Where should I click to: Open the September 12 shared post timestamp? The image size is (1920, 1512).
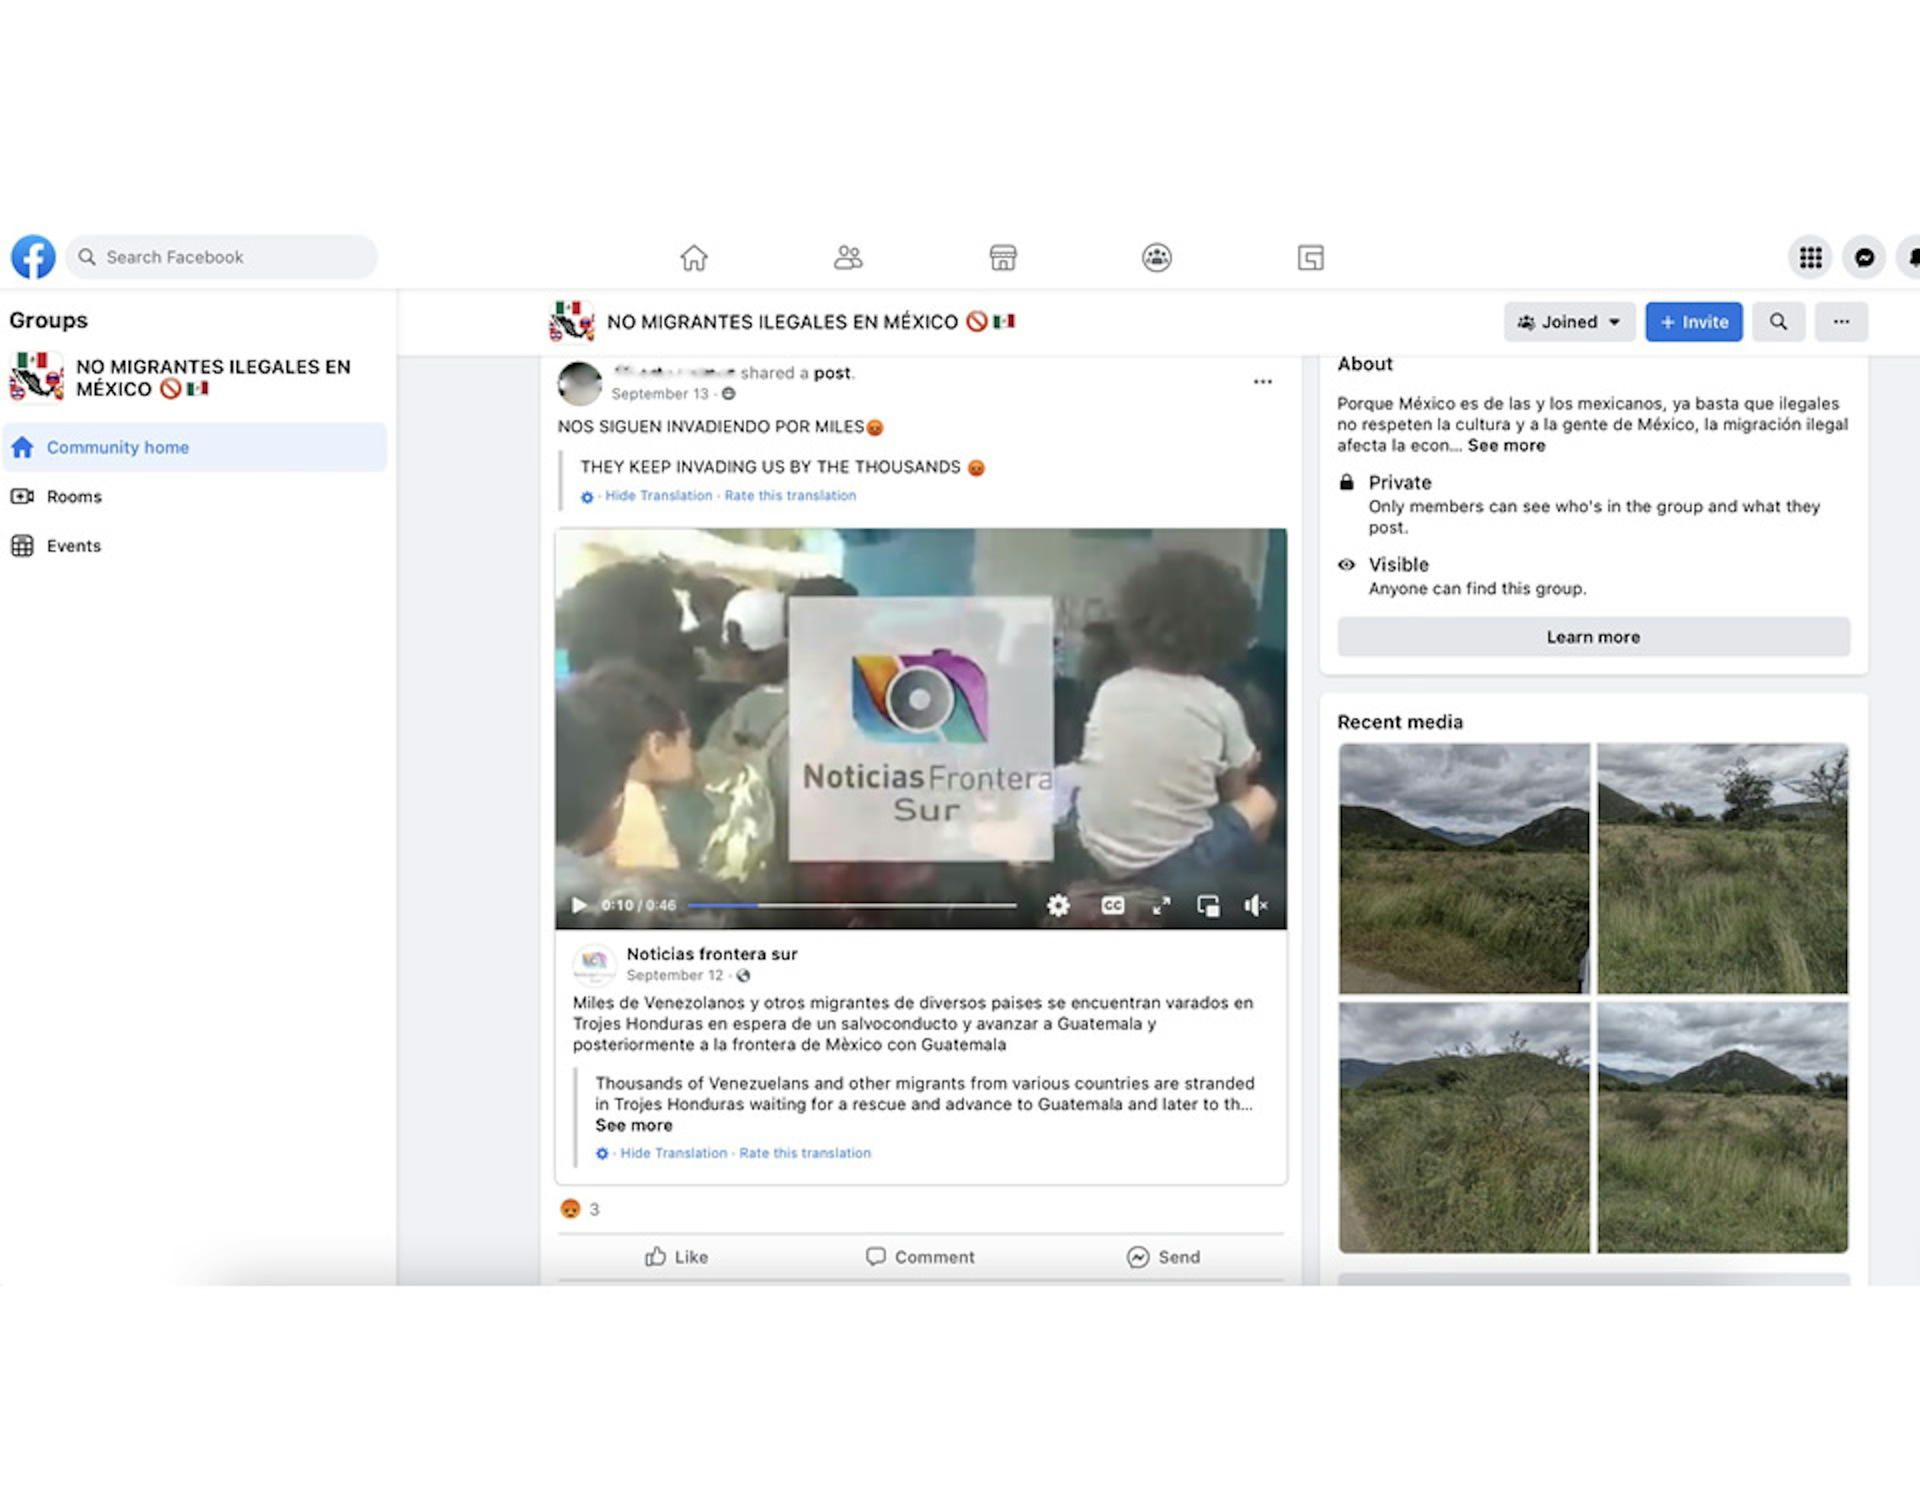674,975
